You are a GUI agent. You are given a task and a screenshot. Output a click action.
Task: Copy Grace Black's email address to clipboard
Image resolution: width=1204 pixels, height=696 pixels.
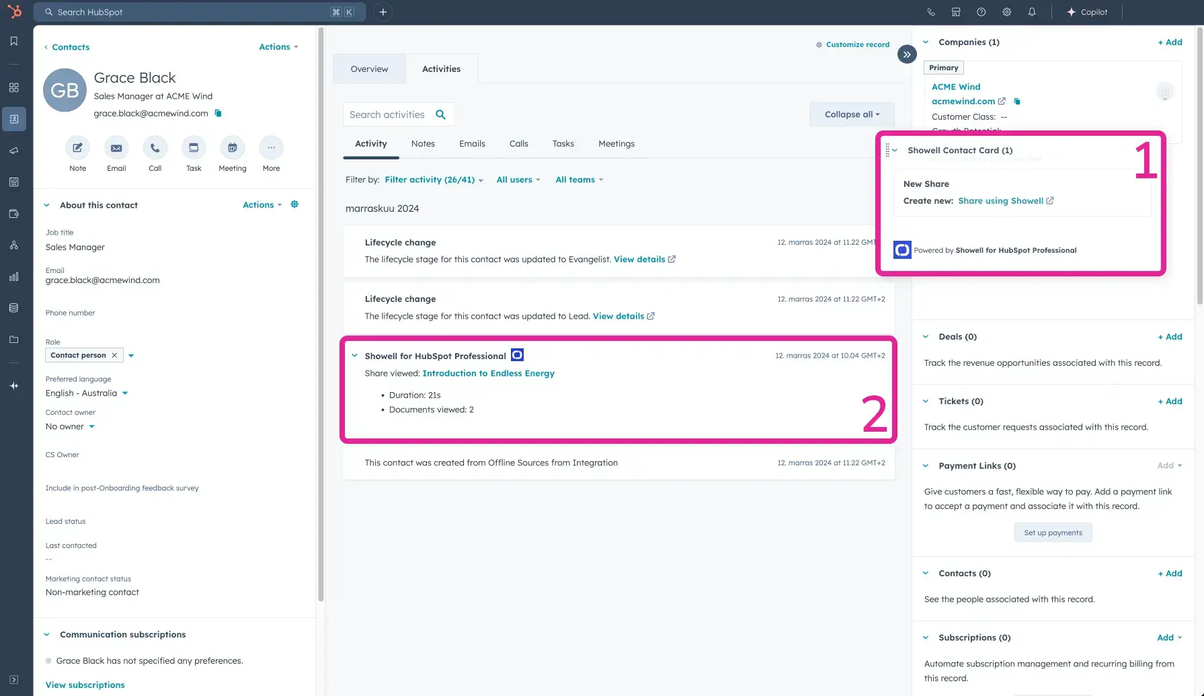click(x=218, y=113)
